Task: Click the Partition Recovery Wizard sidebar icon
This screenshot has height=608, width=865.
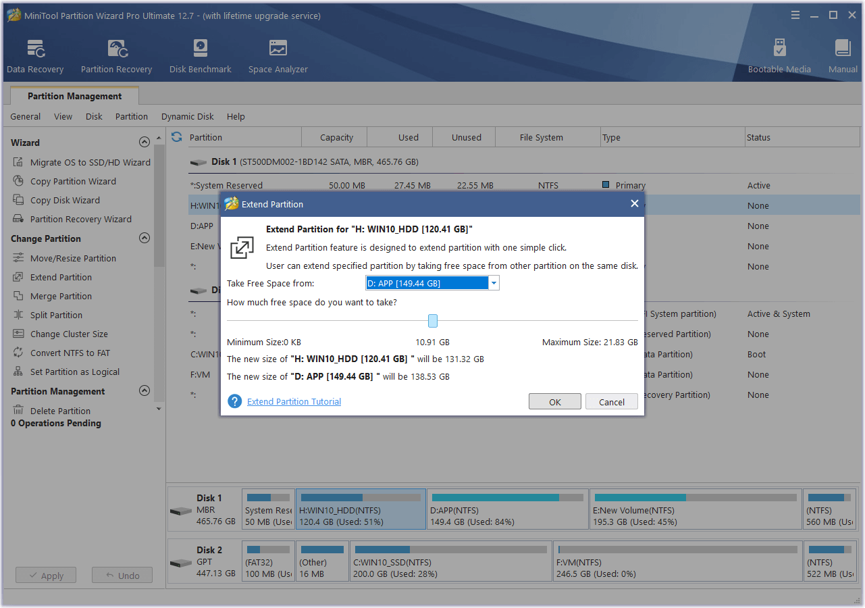Action: (18, 219)
